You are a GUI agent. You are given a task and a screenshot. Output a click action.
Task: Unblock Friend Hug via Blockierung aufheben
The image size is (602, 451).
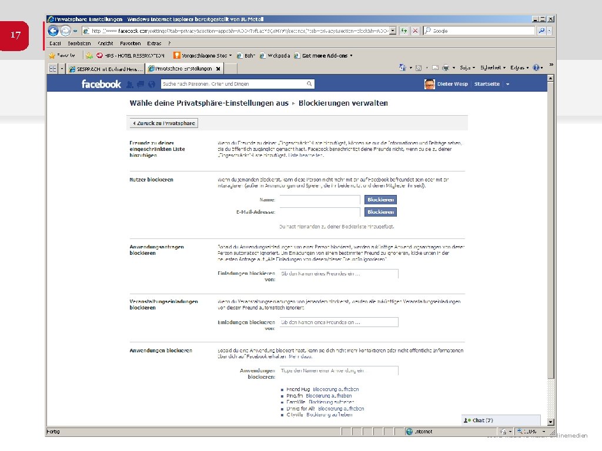[336, 389]
